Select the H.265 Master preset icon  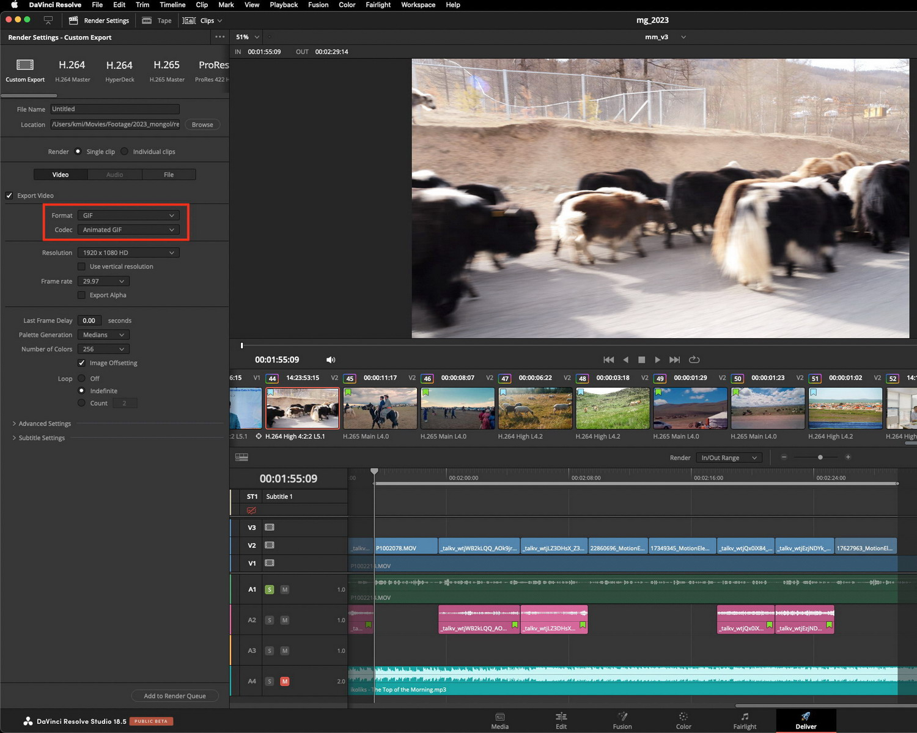coord(166,65)
